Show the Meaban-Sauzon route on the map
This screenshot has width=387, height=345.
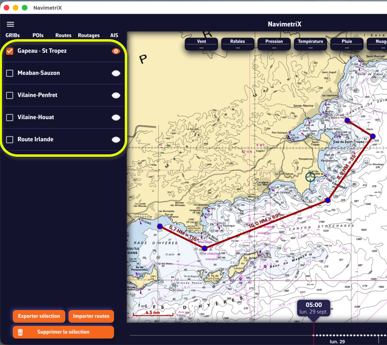[116, 73]
